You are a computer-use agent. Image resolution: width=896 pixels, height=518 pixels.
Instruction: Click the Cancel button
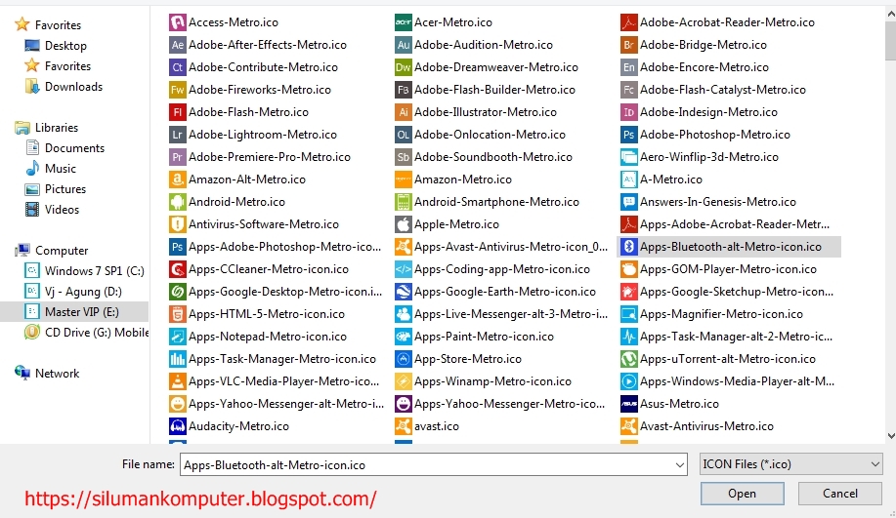point(840,494)
